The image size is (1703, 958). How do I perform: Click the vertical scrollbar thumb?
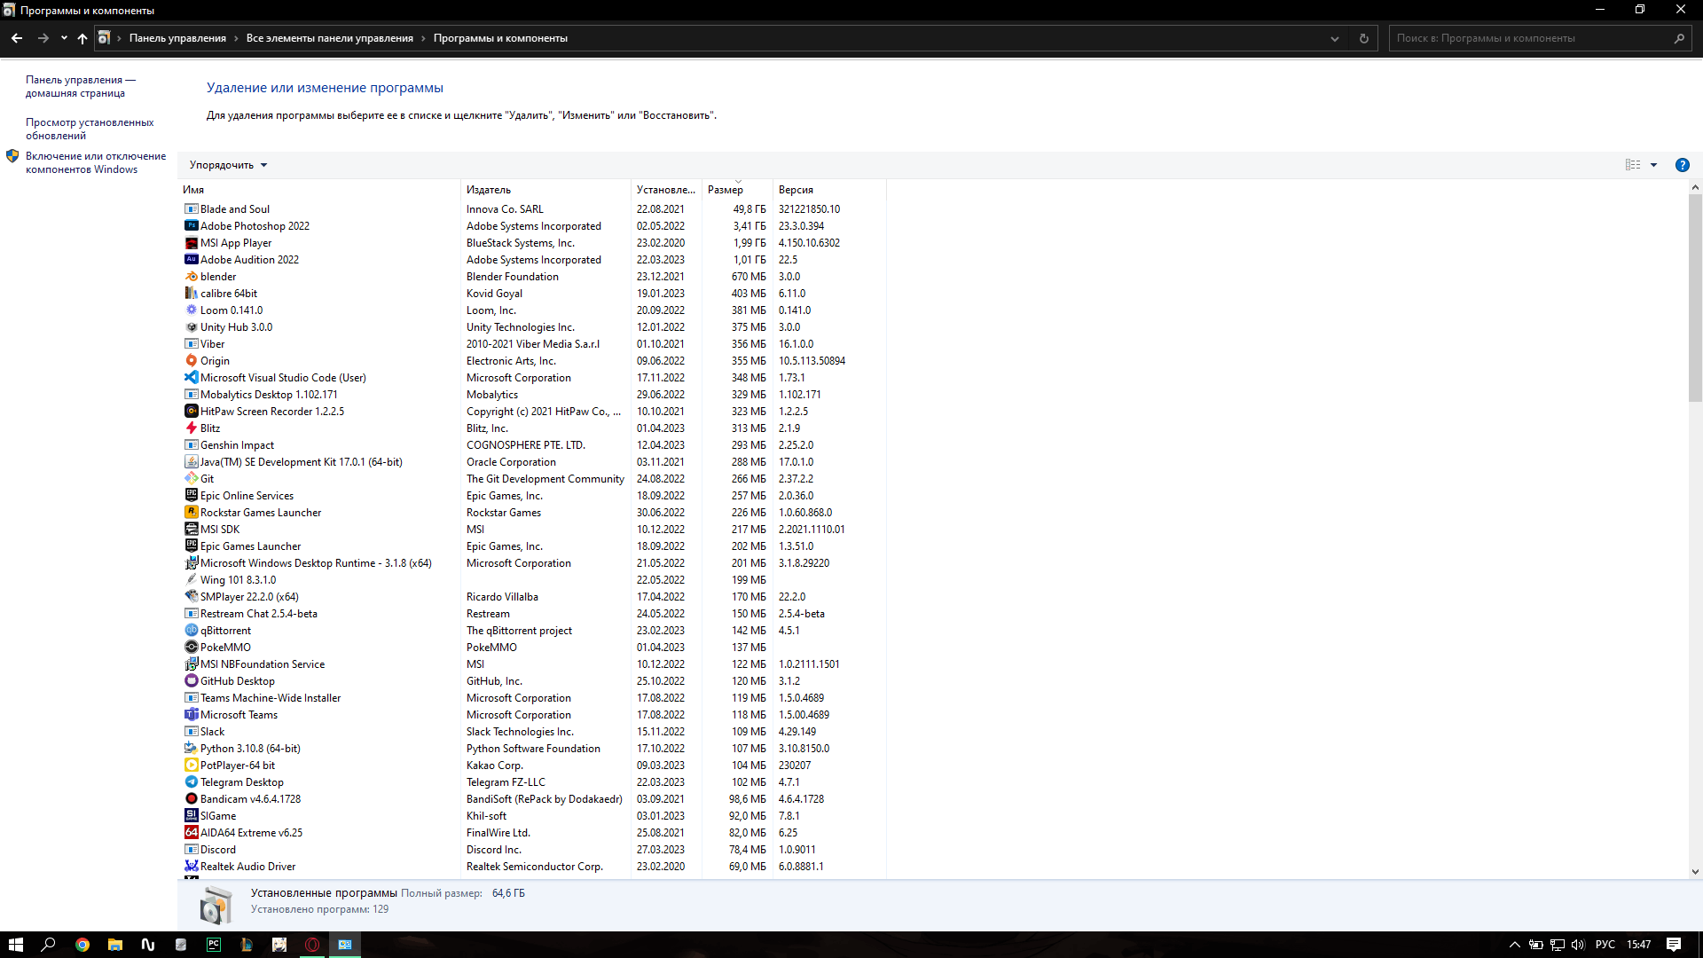(1695, 297)
